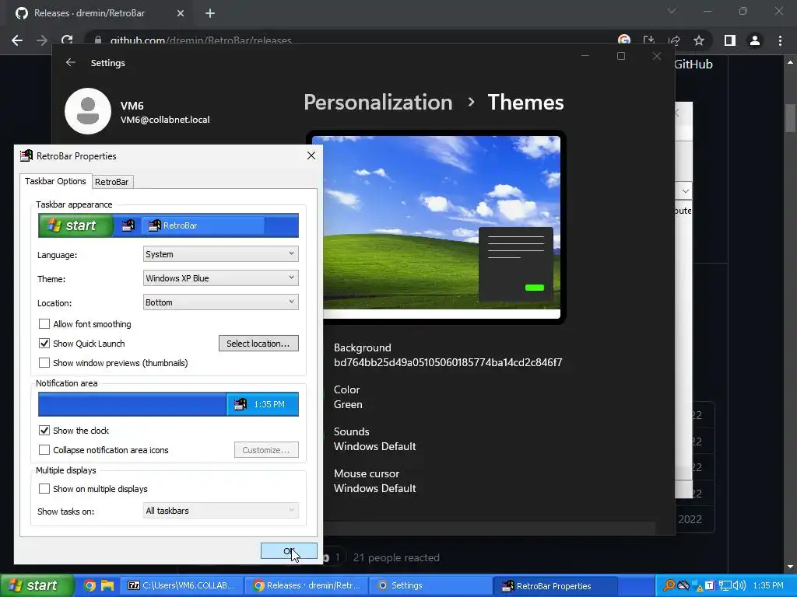This screenshot has width=797, height=597.
Task: Click the Google account icon in address bar
Action: (x=624, y=40)
